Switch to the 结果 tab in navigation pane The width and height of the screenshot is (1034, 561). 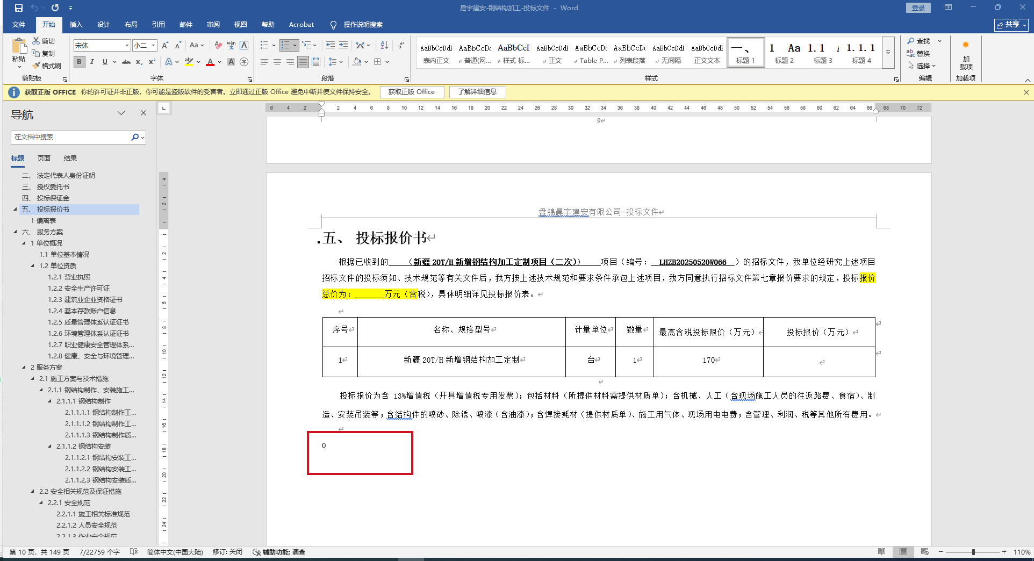[70, 159]
